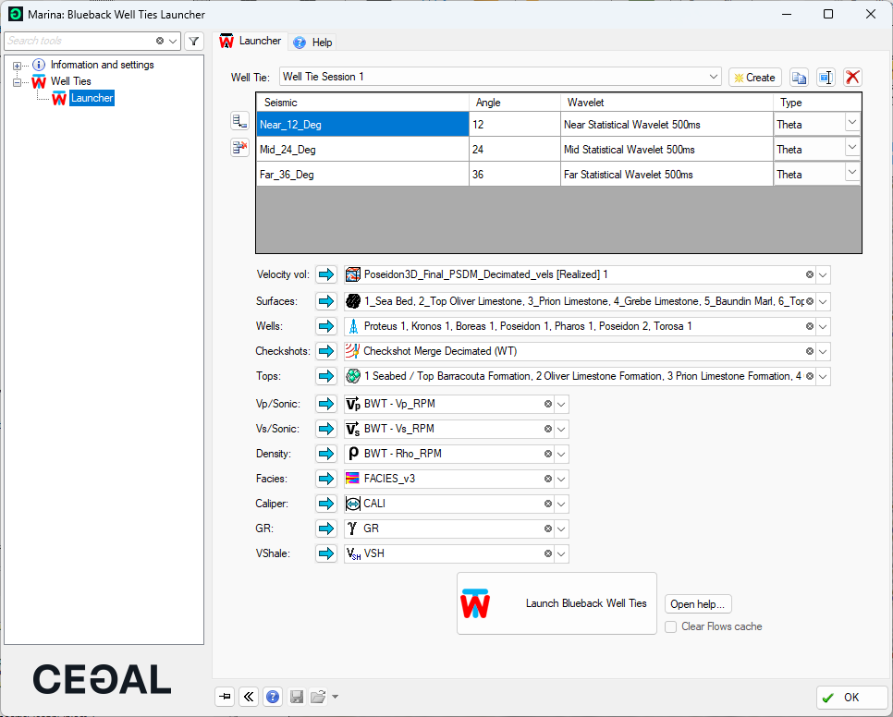The height and width of the screenshot is (717, 893).
Task: Clear the Velocity vol selection
Action: [809, 274]
